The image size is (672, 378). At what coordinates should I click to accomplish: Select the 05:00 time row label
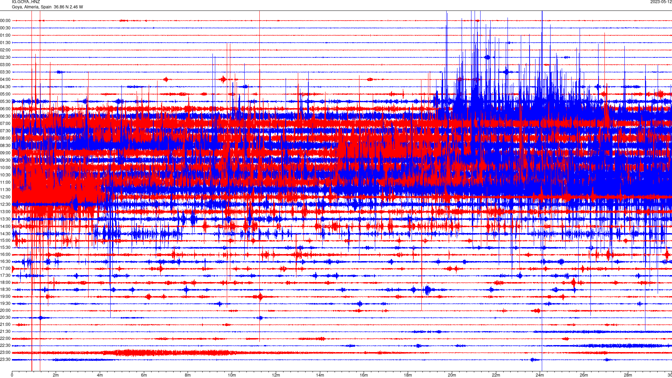pos(5,94)
